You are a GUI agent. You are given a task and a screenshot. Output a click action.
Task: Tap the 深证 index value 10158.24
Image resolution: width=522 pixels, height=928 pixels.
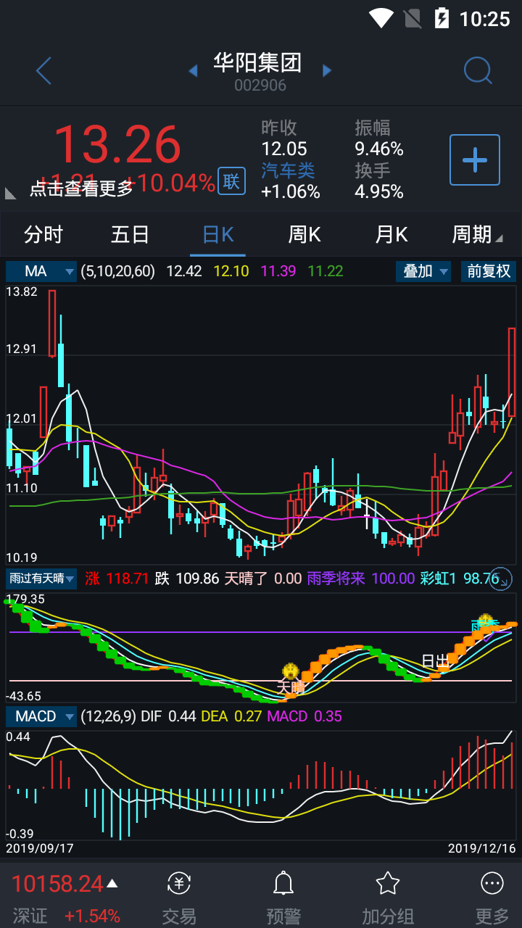tap(57, 884)
